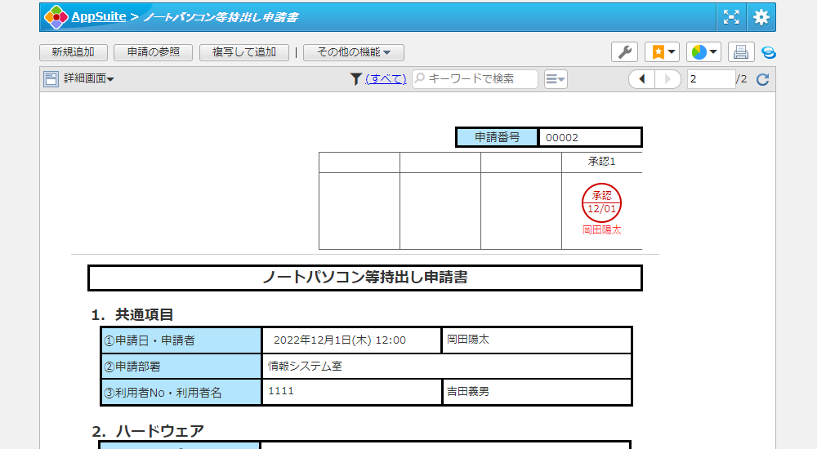Expand the 詳細画面 view selector
This screenshot has height=449, width=817.
click(x=79, y=79)
